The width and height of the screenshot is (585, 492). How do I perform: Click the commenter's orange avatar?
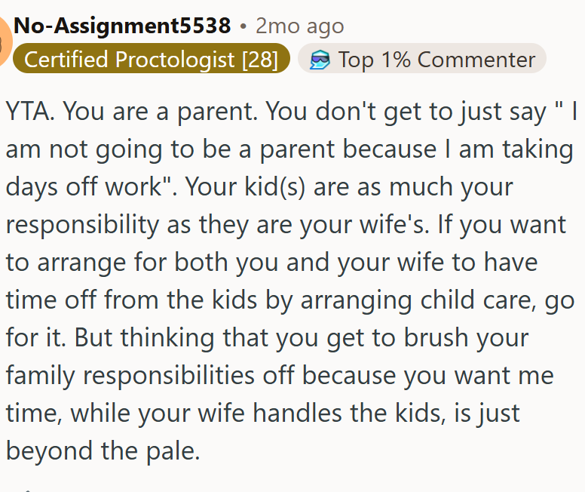click(x=4, y=41)
